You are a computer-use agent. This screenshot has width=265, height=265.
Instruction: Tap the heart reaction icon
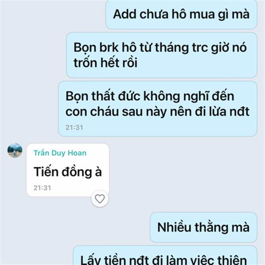click(x=100, y=199)
